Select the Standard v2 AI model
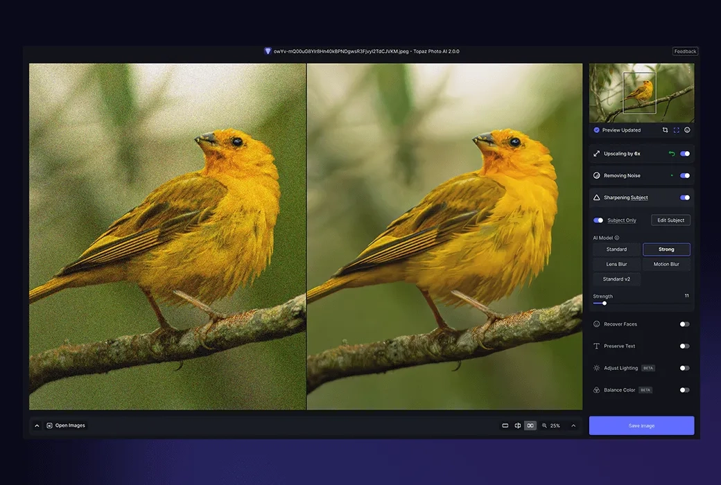 point(616,279)
